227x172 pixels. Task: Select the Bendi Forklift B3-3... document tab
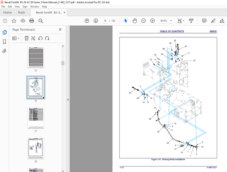tap(49, 12)
